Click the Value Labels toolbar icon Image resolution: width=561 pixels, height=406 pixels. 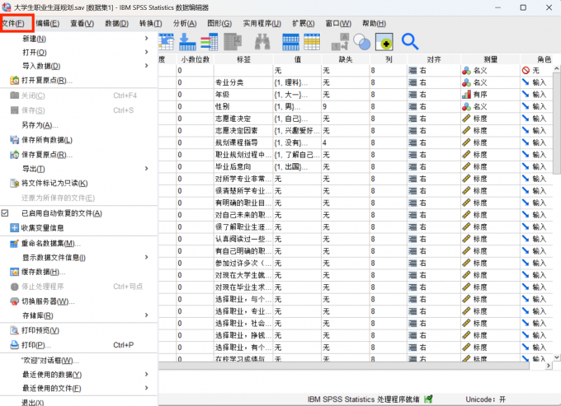340,42
